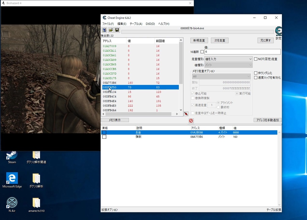Click the open folder toolbar icon
This screenshot has height=220, width=307.
coord(111,30)
